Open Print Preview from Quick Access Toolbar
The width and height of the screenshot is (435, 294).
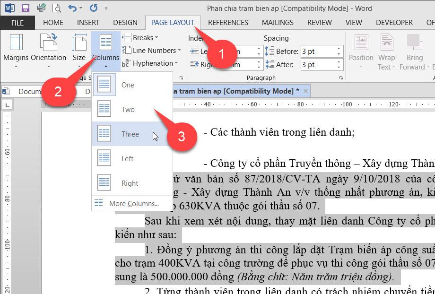click(56, 8)
